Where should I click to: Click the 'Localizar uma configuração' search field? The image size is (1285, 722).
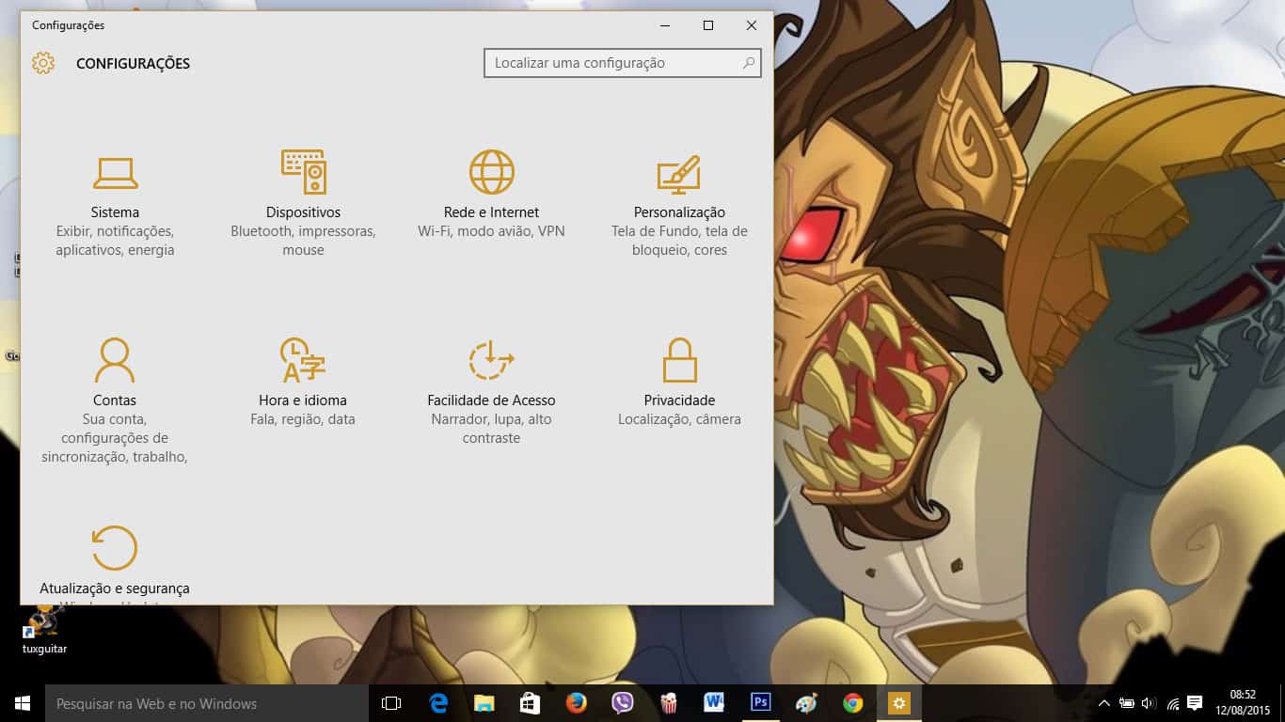[611, 63]
